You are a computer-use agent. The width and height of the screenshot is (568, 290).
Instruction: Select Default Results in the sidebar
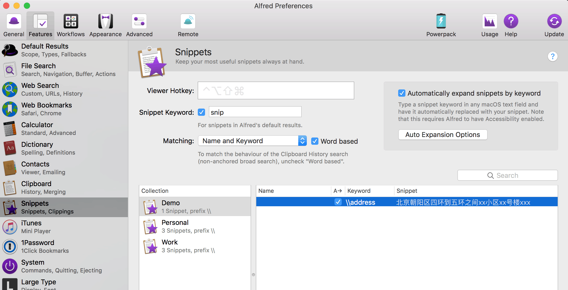(x=64, y=50)
